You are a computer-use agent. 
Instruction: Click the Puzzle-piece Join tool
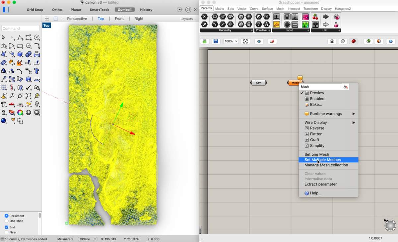12,62
